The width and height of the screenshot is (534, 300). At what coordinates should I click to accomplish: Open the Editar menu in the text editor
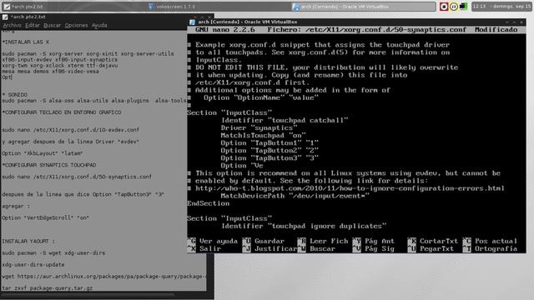(x=33, y=25)
